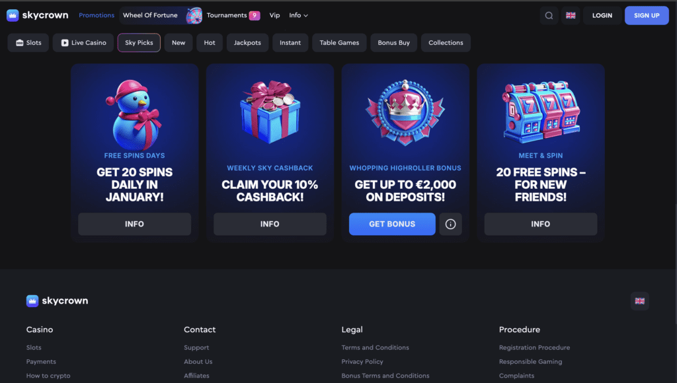Select the Live Casino category

(x=83, y=43)
